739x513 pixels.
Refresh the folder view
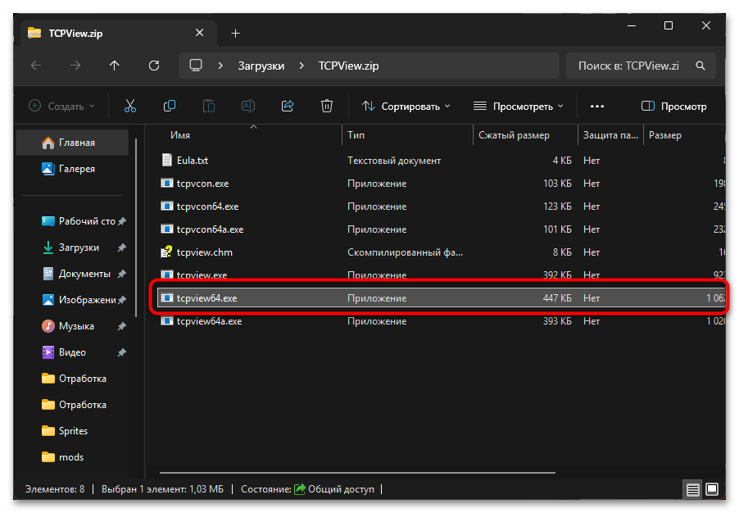click(x=154, y=66)
